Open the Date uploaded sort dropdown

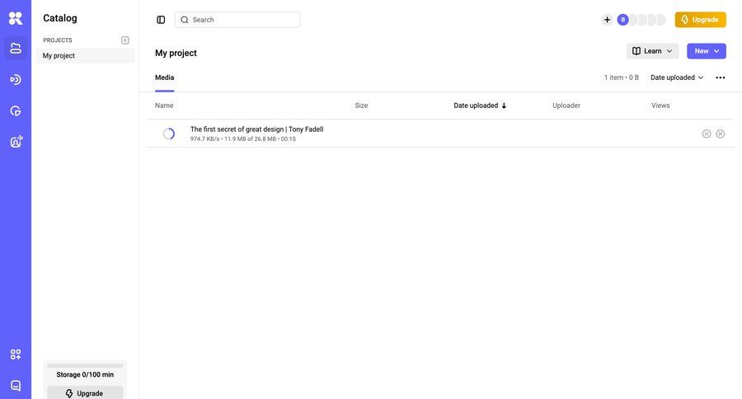pos(677,77)
